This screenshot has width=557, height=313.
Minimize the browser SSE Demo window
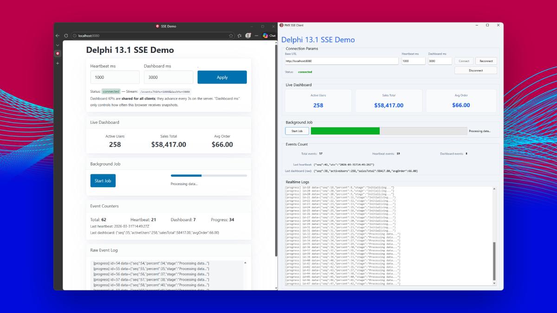point(252,26)
